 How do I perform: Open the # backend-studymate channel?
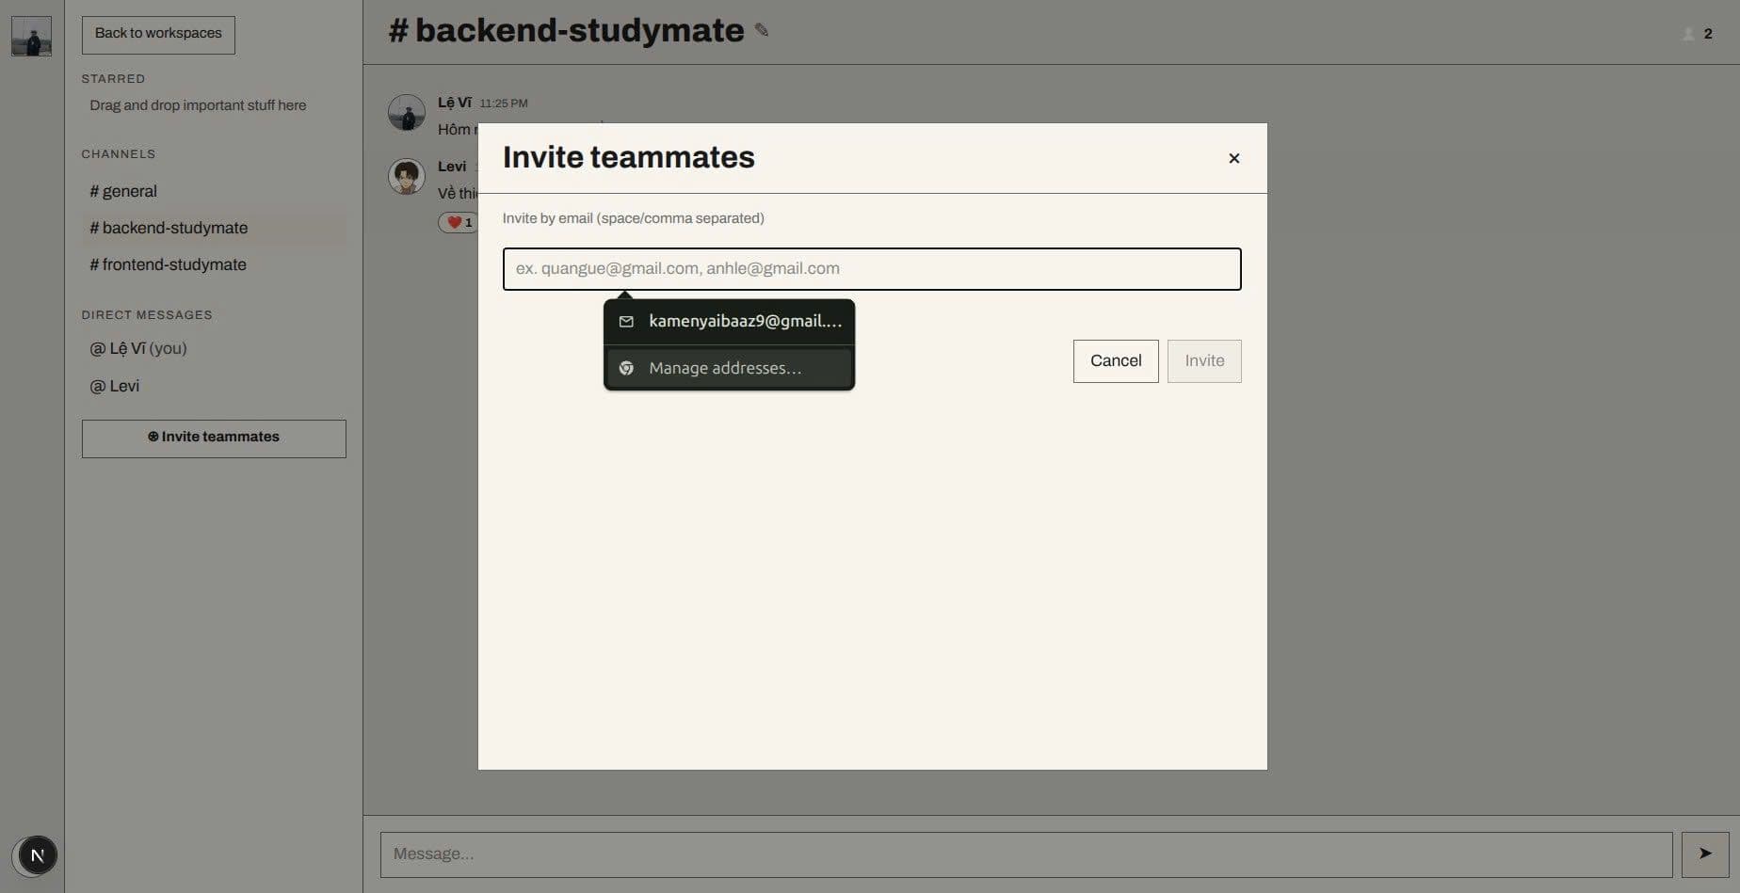[214, 228]
